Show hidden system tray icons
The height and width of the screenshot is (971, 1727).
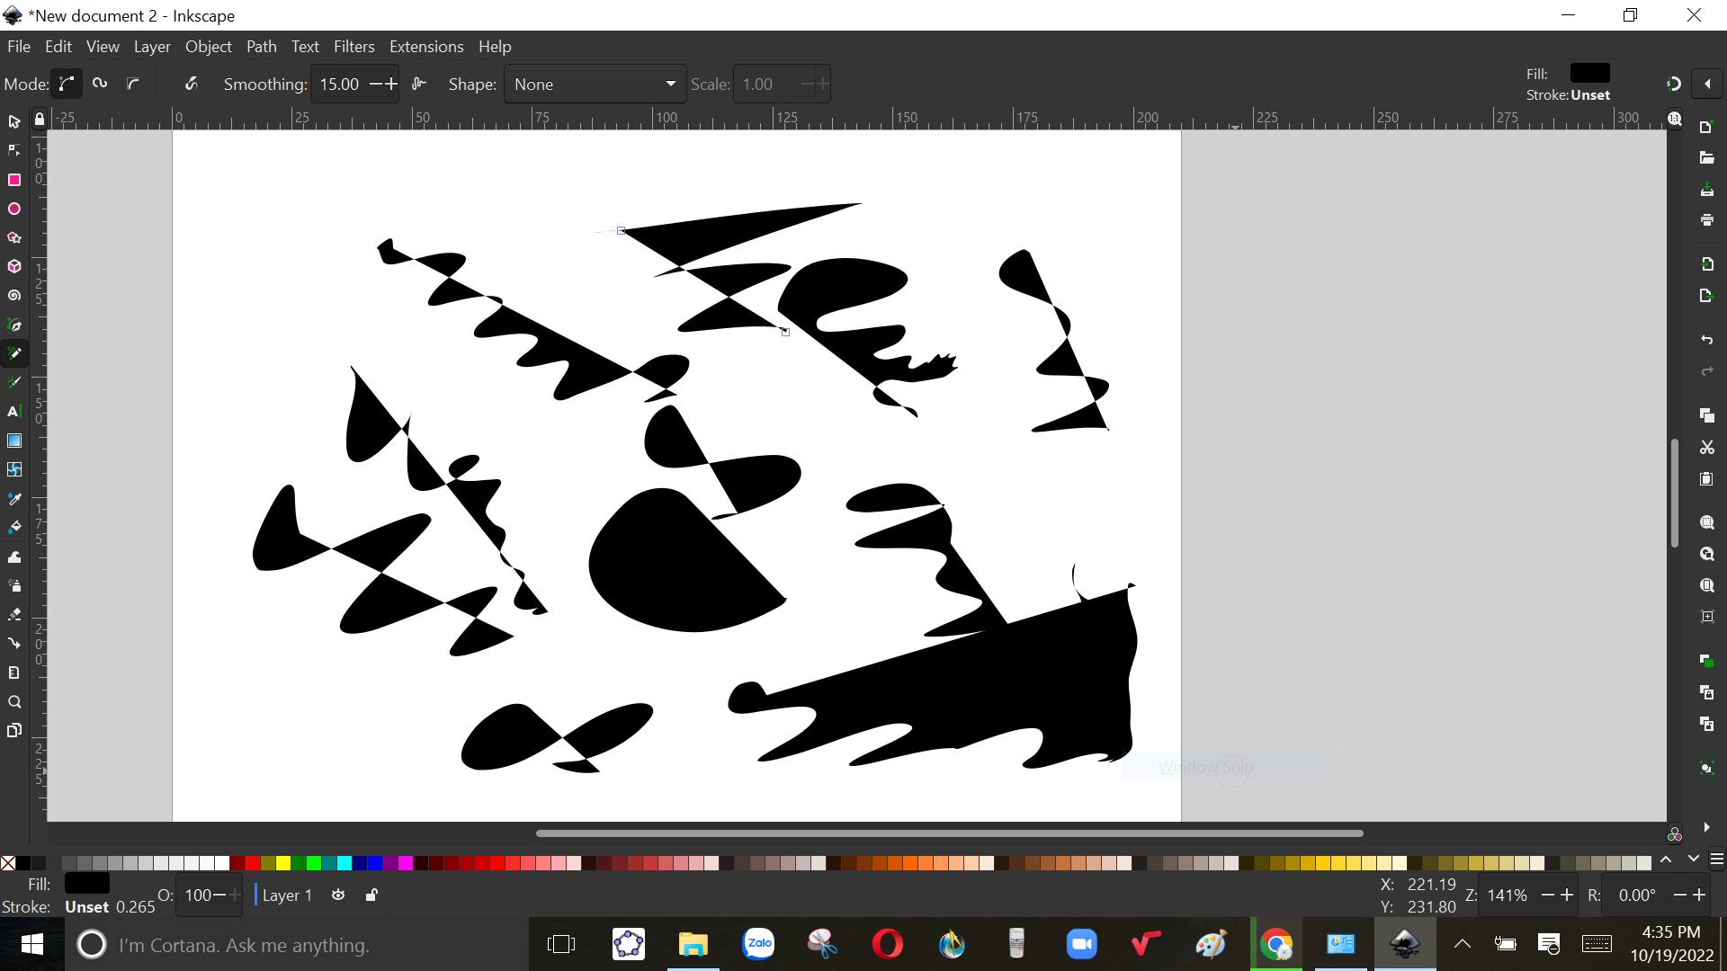1463,944
